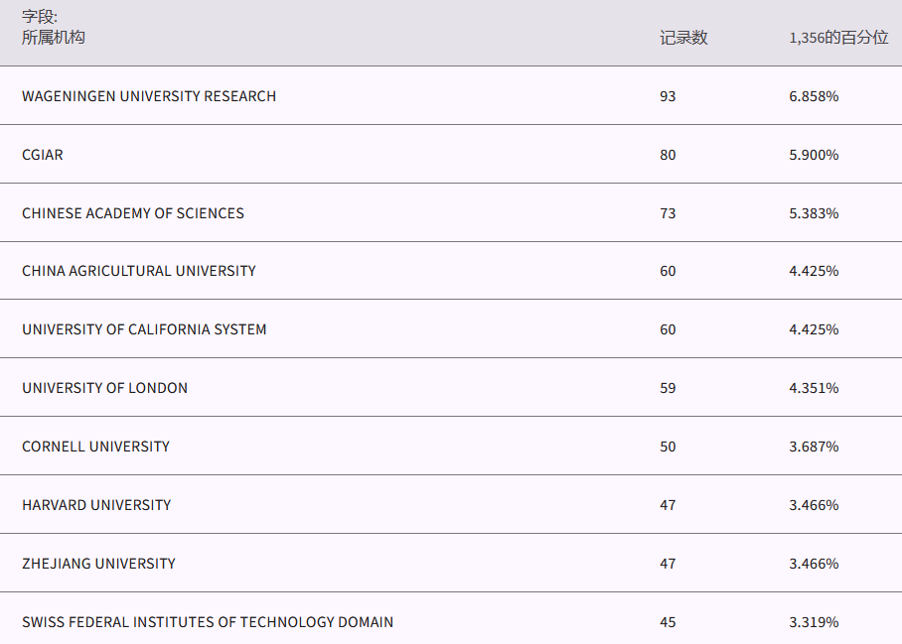Image resolution: width=902 pixels, height=644 pixels.
Task: Click record count 59 for University of London
Action: click(668, 388)
